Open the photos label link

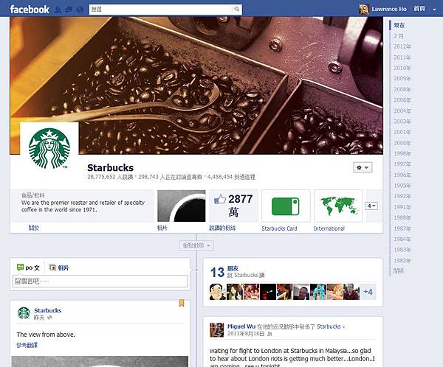(x=162, y=228)
